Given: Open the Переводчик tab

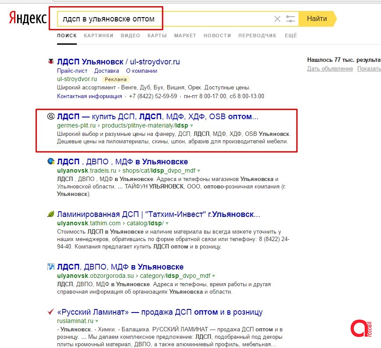Looking at the screenshot, I should tap(257, 36).
